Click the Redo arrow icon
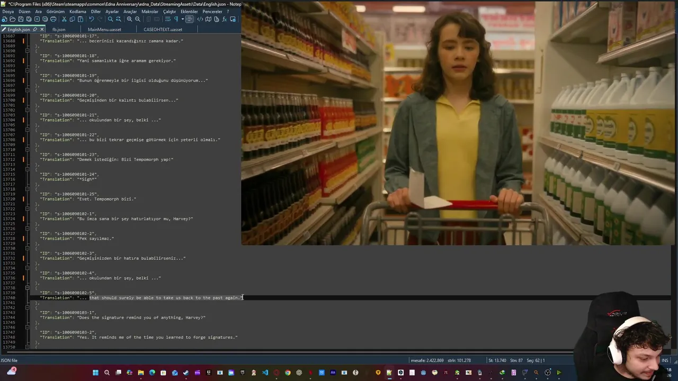Image resolution: width=678 pixels, height=381 pixels. [x=100, y=19]
